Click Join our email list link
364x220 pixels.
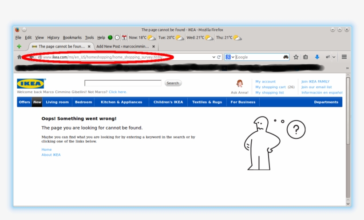click(x=317, y=87)
